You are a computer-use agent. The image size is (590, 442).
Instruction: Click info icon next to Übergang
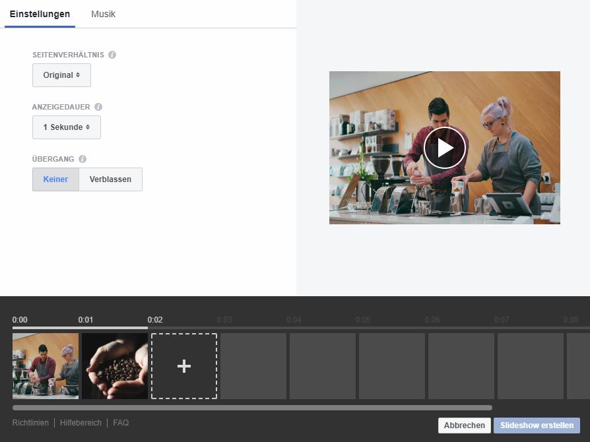82,159
